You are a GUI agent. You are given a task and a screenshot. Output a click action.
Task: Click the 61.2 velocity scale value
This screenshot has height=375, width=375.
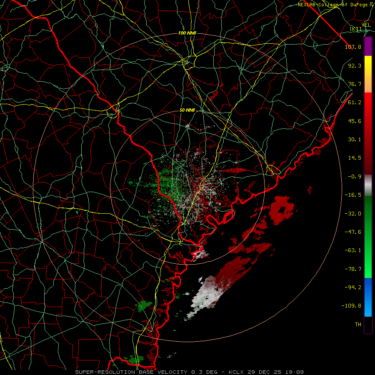click(355, 102)
